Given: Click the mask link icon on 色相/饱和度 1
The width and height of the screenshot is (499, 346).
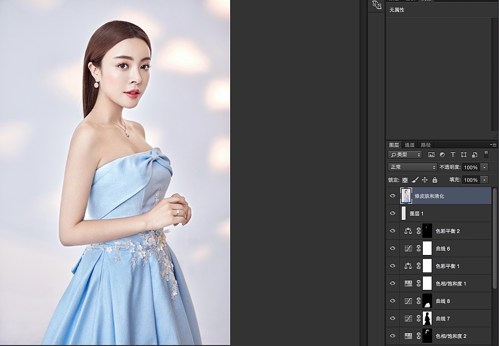Looking at the screenshot, I should tap(419, 283).
